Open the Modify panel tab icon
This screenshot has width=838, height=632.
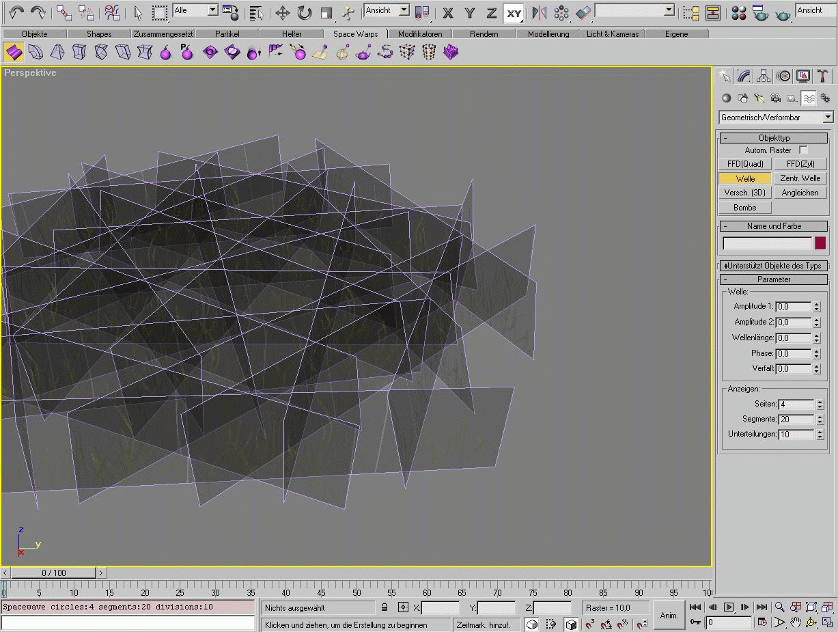pos(744,76)
